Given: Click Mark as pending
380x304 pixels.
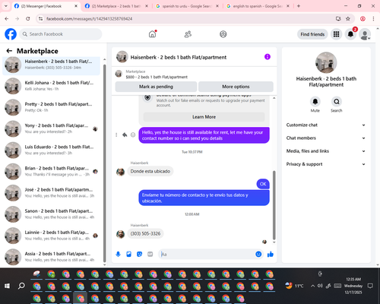Looking at the screenshot, I should [x=156, y=87].
